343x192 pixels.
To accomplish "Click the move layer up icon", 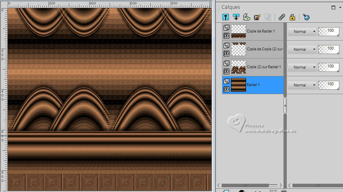I will (225, 17).
